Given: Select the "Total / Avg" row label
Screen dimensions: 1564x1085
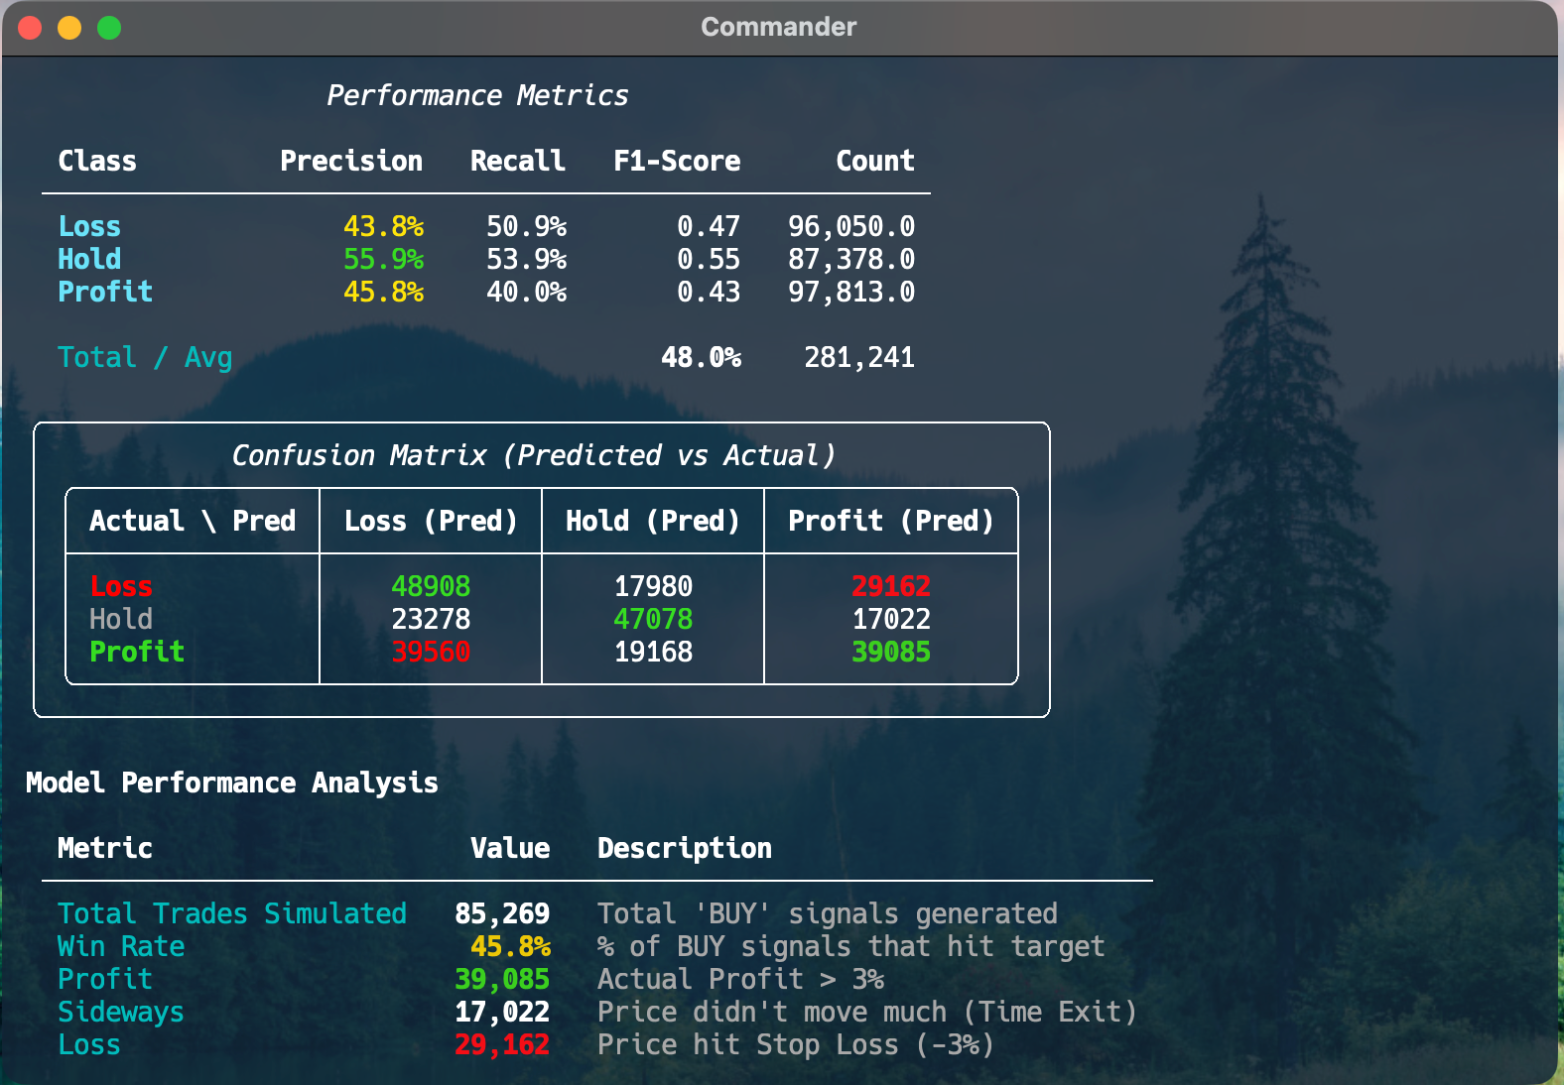Looking at the screenshot, I should (x=145, y=357).
